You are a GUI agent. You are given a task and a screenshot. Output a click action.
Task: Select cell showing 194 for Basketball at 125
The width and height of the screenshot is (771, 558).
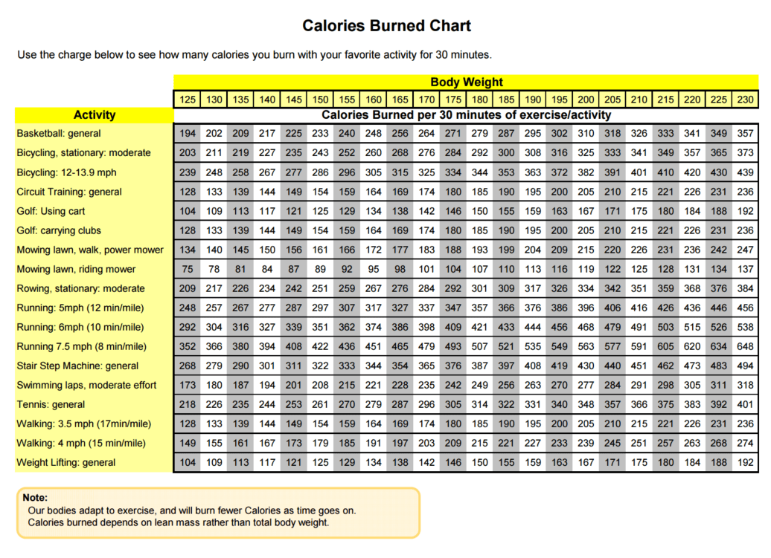click(188, 134)
